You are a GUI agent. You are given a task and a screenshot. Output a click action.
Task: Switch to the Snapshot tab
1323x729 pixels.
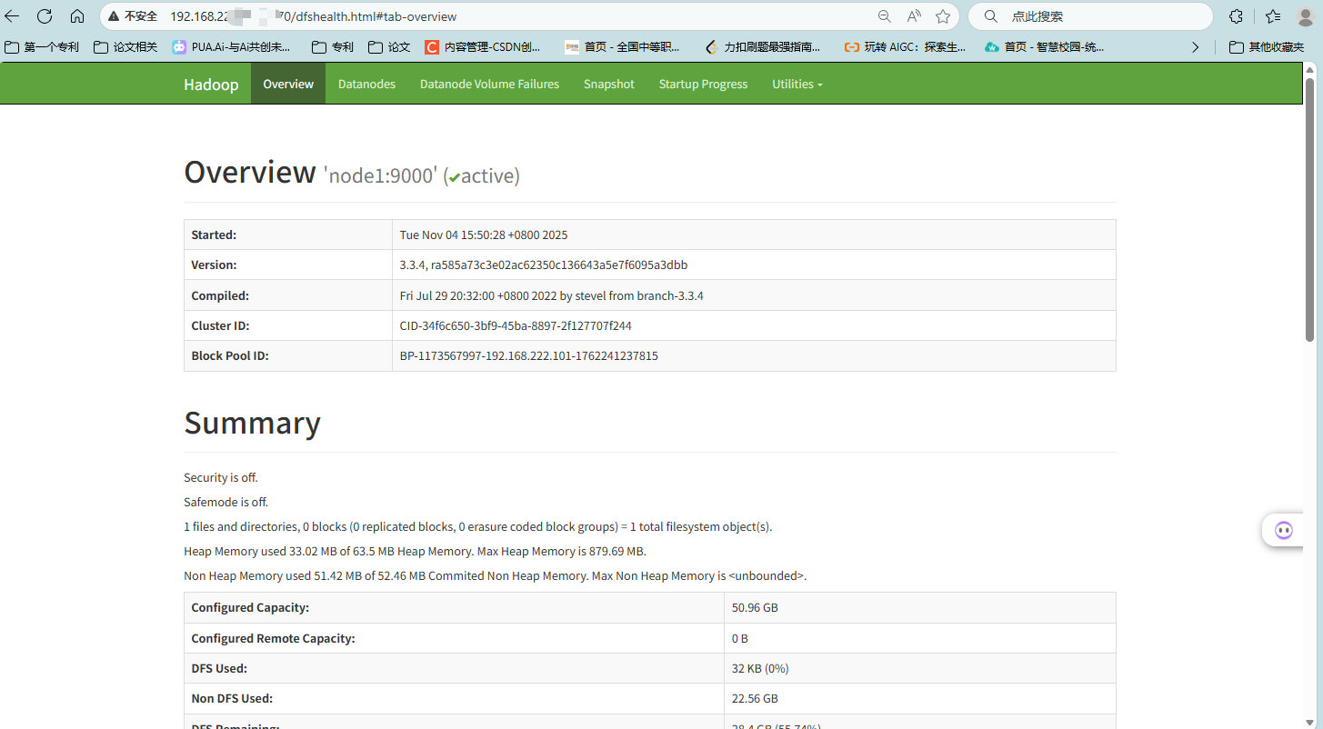pos(609,84)
